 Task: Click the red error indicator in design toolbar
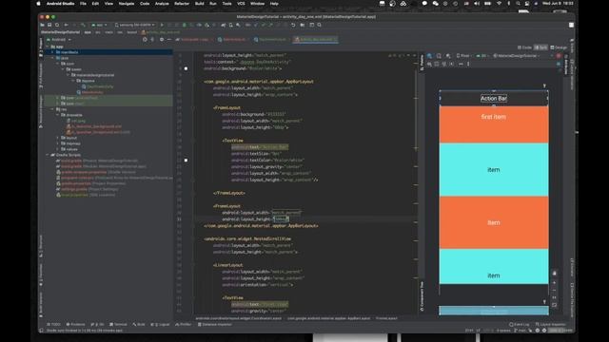click(559, 56)
